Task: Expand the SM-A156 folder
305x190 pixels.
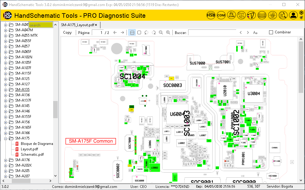Action: point(5,122)
